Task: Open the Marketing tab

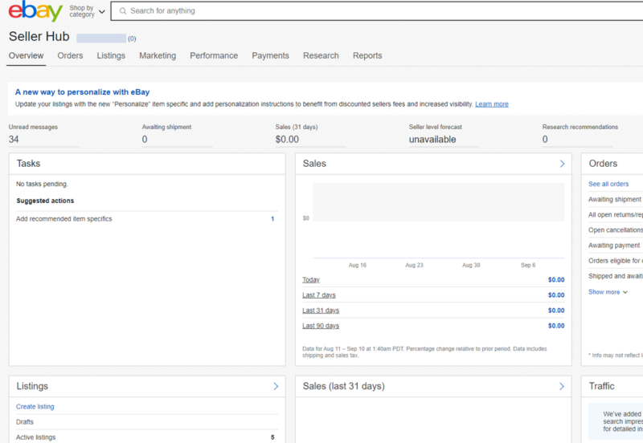Action: click(x=158, y=55)
